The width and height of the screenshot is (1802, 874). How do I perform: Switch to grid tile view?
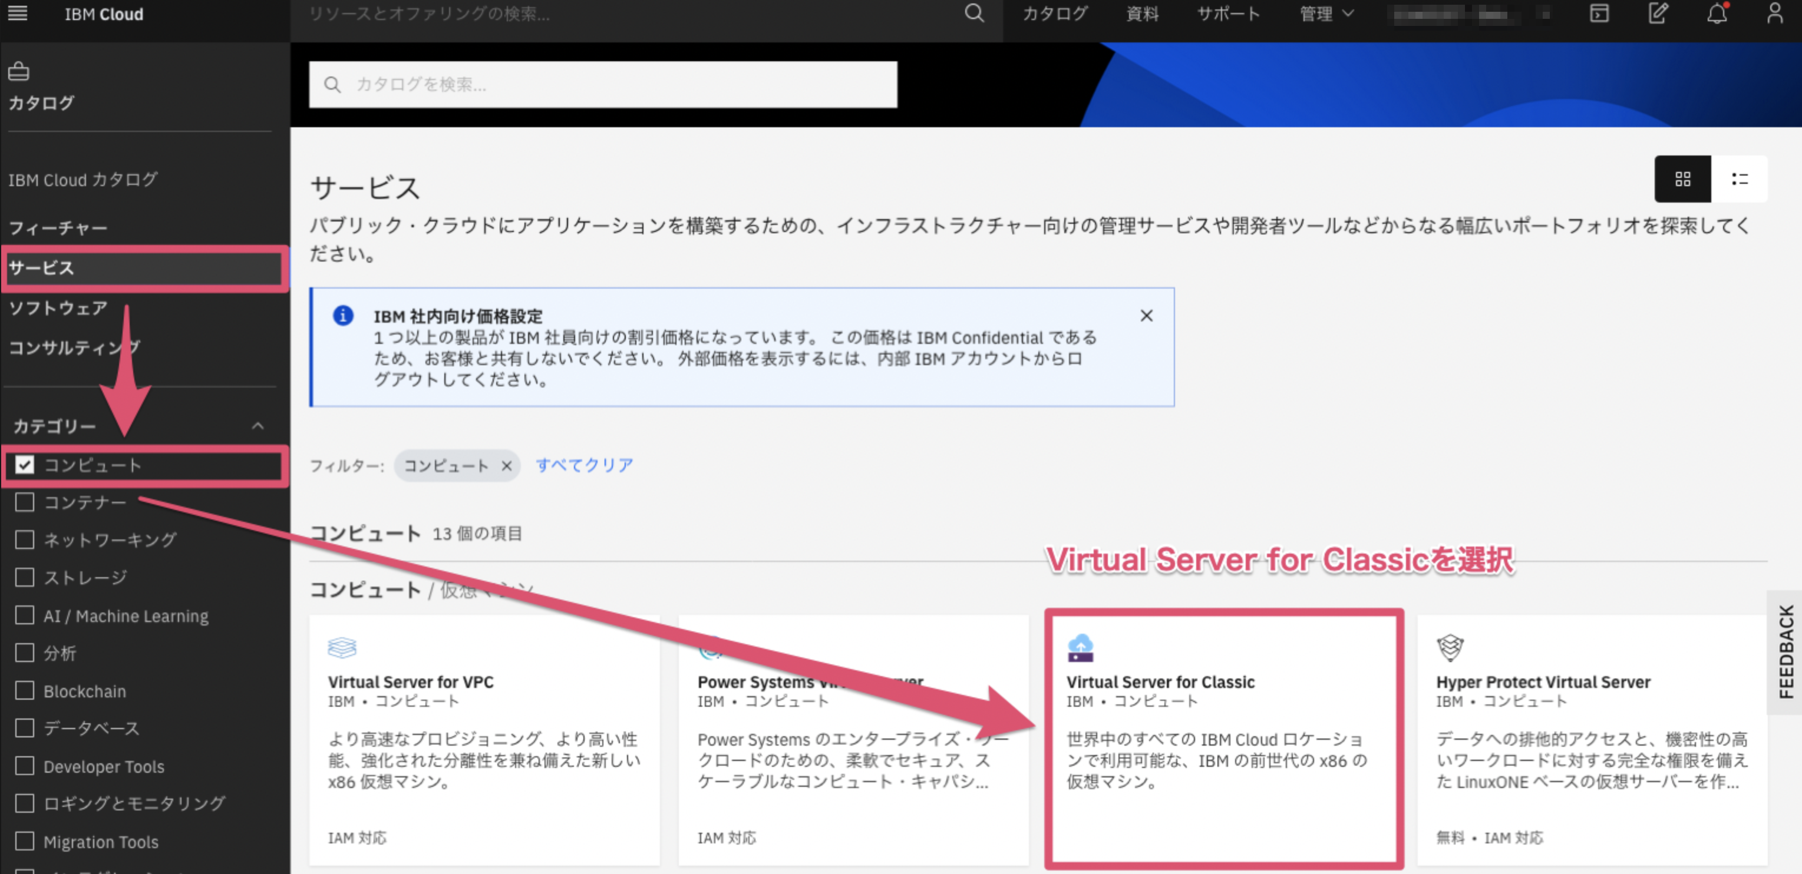coord(1682,179)
